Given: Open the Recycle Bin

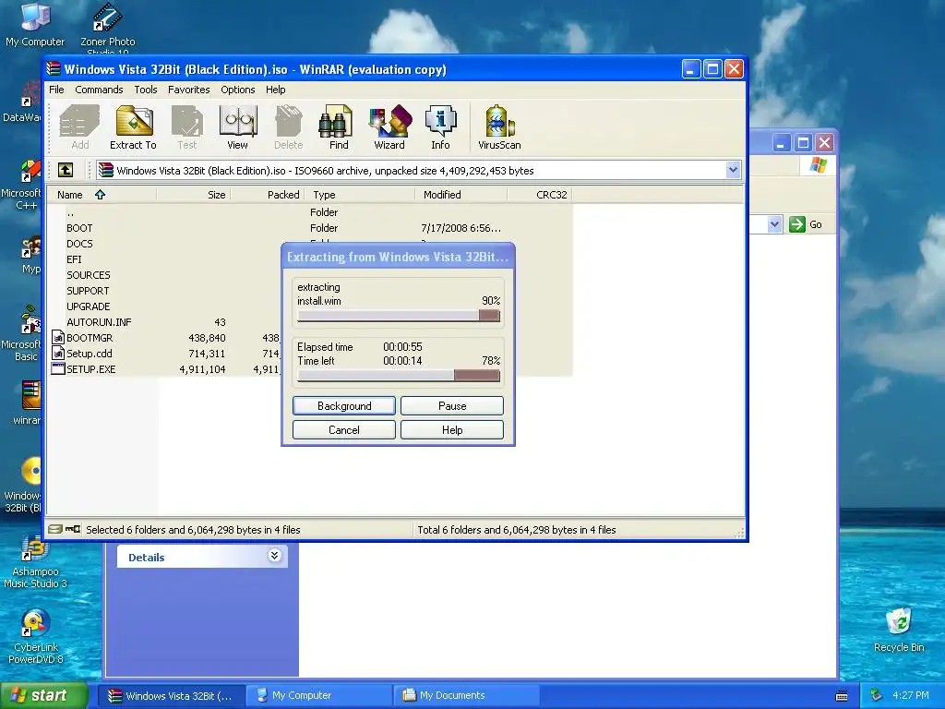Looking at the screenshot, I should point(899,630).
